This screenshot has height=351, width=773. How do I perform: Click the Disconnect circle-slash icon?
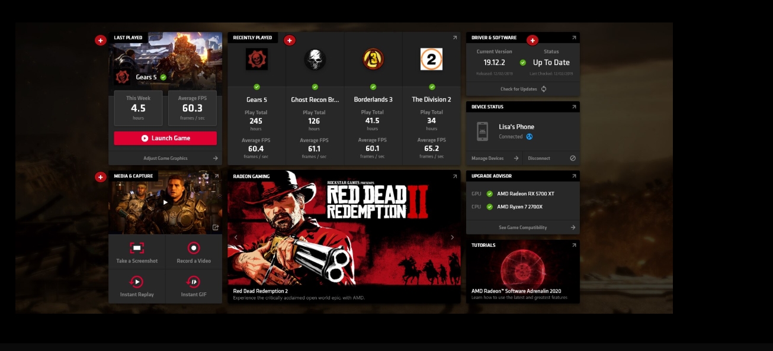click(573, 158)
